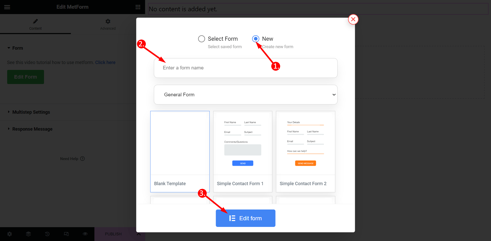Open the History icon in the bottom bar

47,234
